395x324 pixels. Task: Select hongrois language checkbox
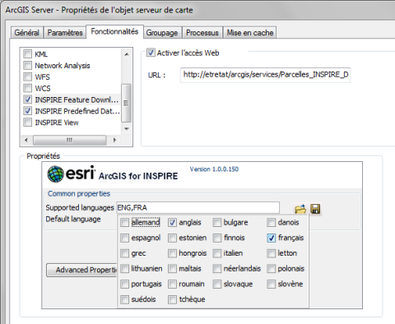172,253
